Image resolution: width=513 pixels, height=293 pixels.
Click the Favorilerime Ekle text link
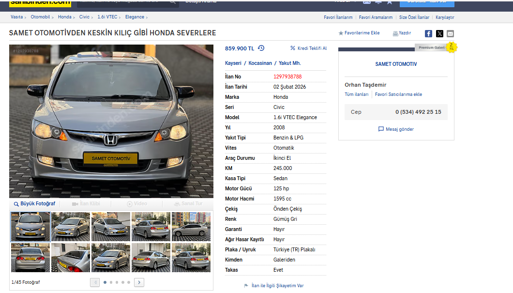(362, 33)
